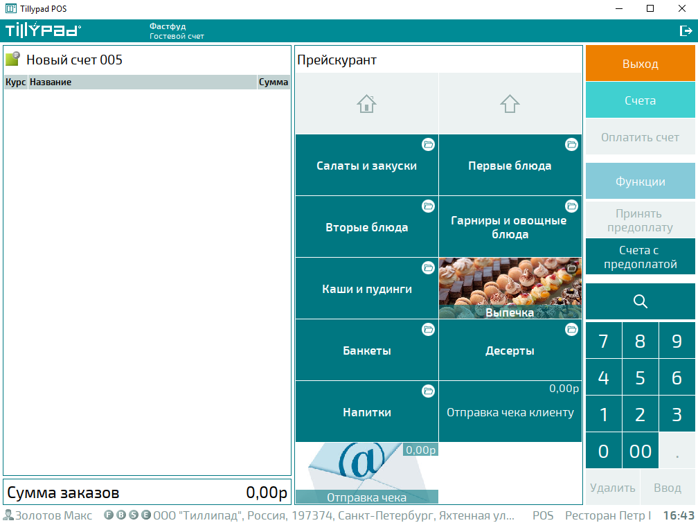
Task: Open the Салаты и закуски category
Action: [366, 166]
